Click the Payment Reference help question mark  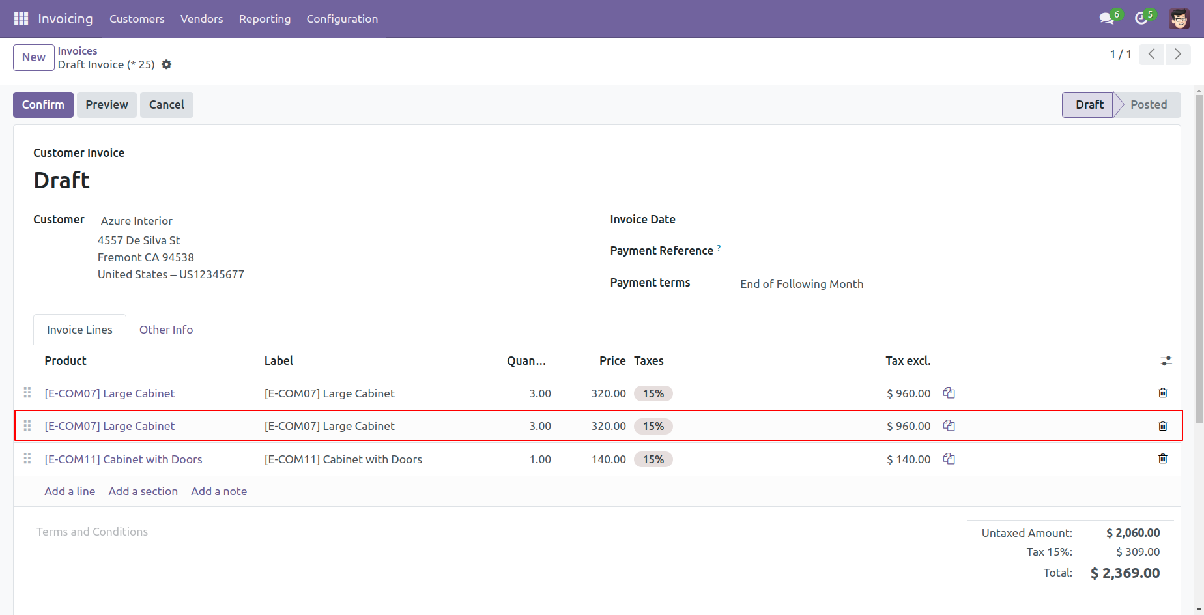[x=719, y=248]
